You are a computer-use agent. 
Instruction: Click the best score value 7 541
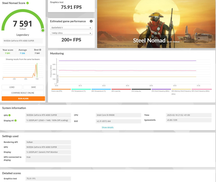37,53
